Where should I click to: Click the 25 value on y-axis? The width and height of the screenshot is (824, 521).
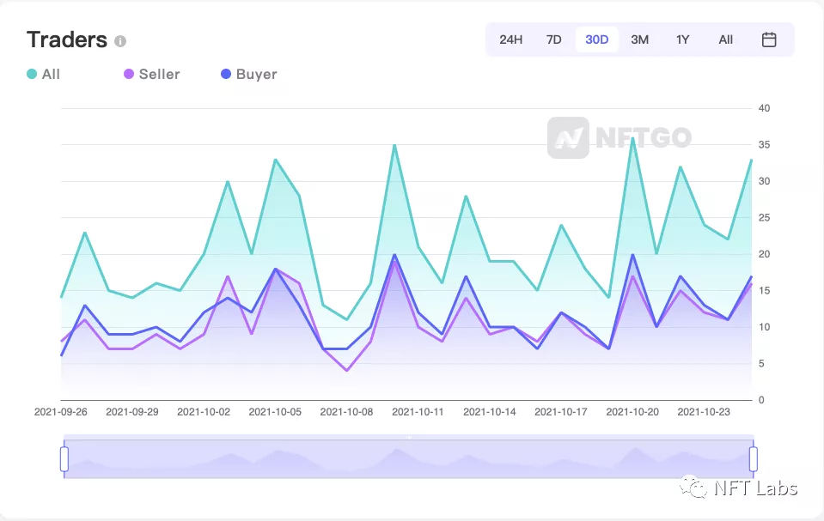coord(764,217)
